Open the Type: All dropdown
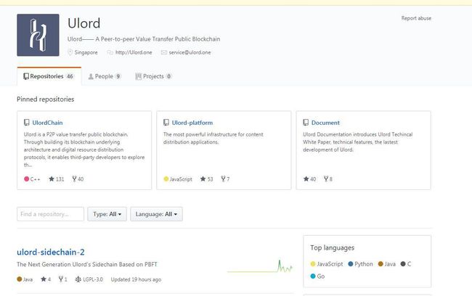Viewport: 472px width, 296px height. pyautogui.click(x=107, y=214)
